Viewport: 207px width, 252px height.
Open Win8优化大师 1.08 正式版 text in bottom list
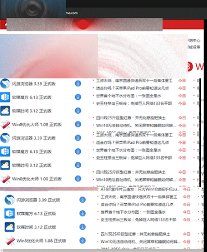[42, 241]
